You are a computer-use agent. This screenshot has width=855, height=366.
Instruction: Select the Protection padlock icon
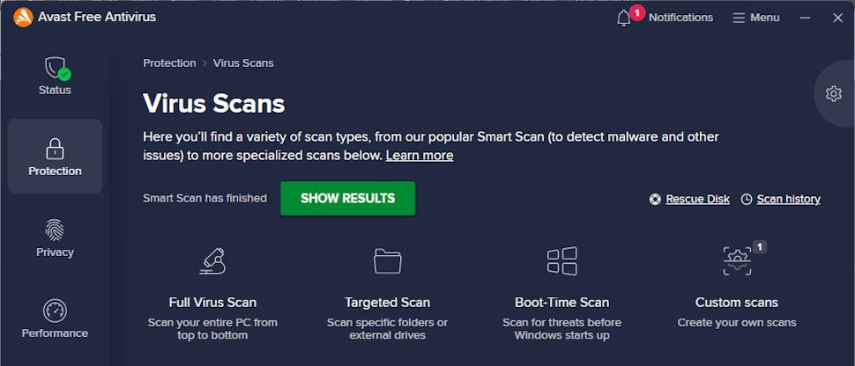coord(55,148)
